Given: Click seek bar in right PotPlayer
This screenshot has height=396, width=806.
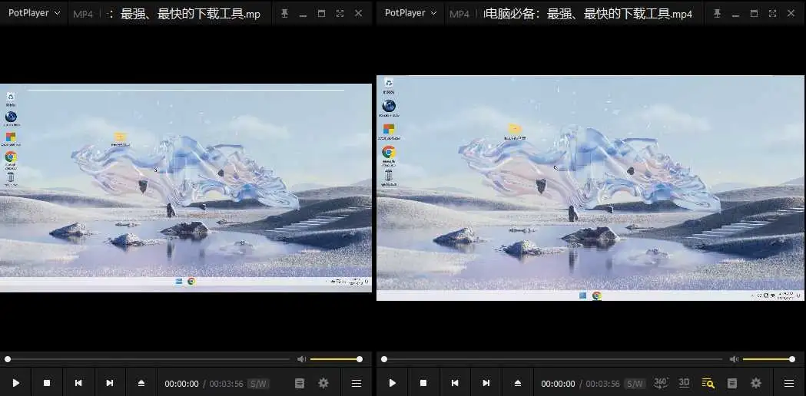Looking at the screenshot, I should 552,359.
